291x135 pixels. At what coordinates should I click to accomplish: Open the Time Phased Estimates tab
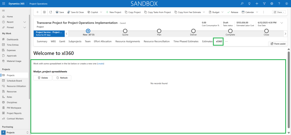pyautogui.click(x=186, y=42)
